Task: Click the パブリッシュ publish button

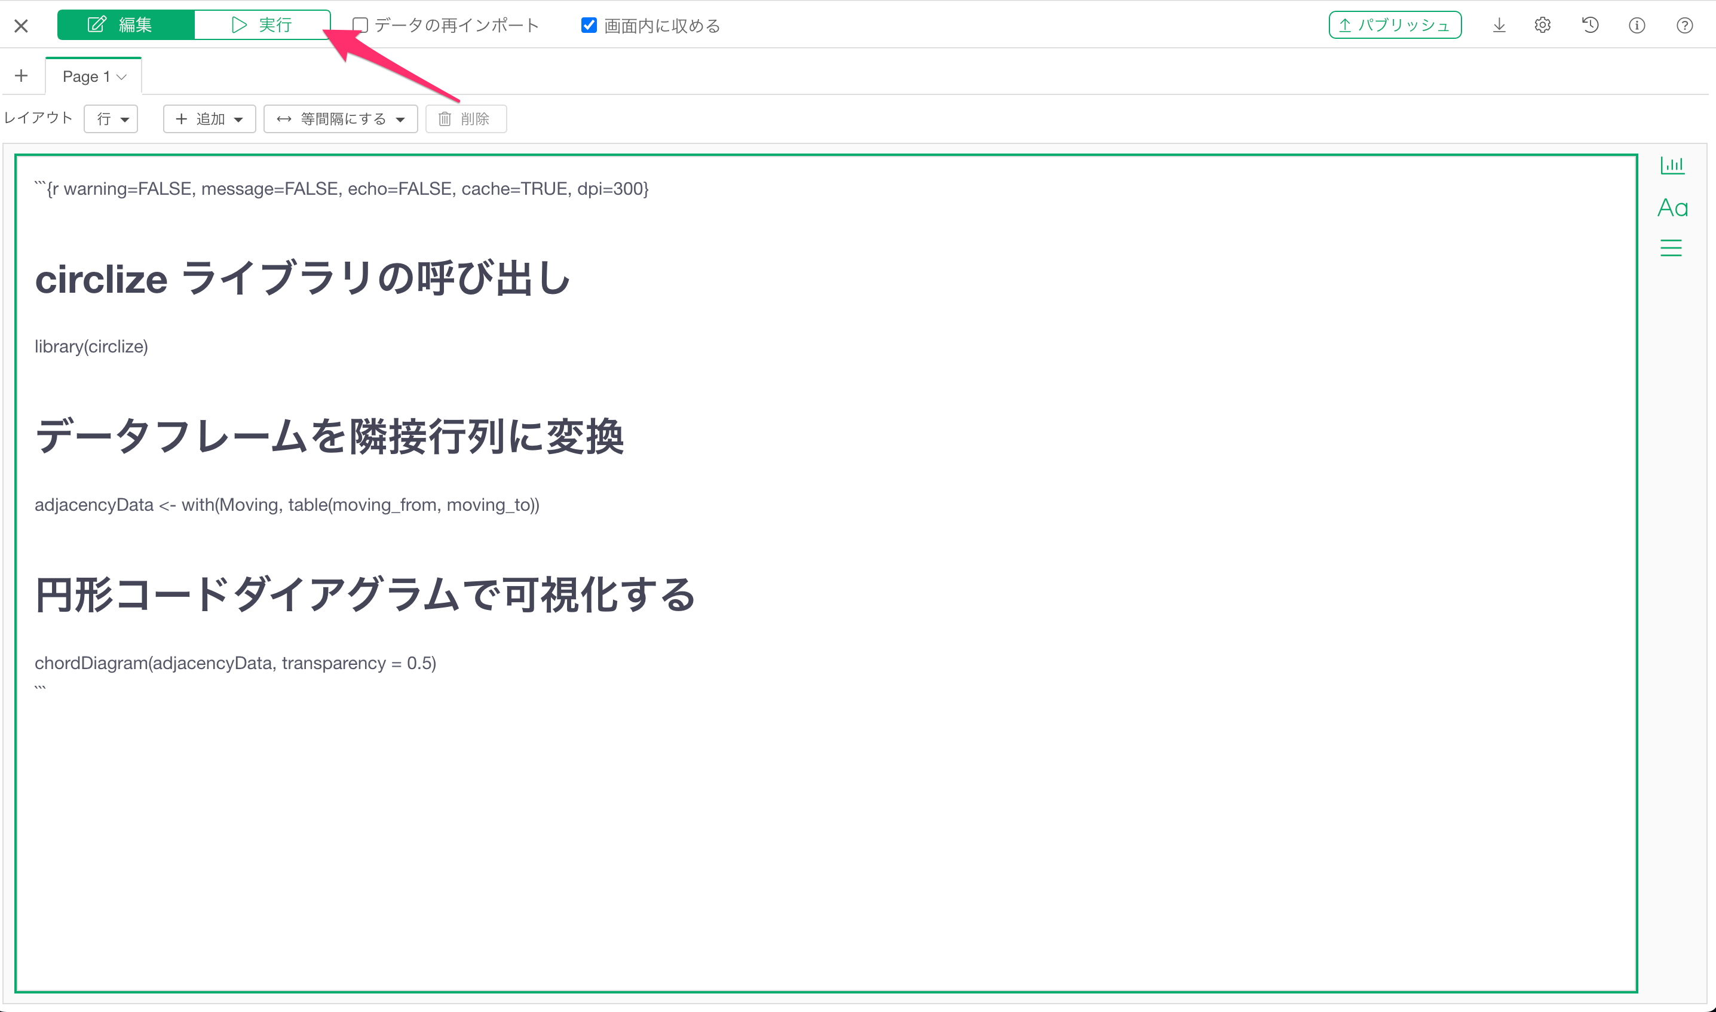Action: click(x=1394, y=25)
